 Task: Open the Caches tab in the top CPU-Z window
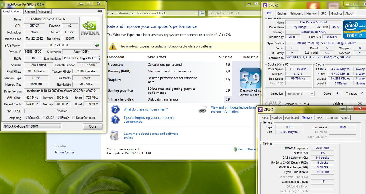click(x=282, y=13)
